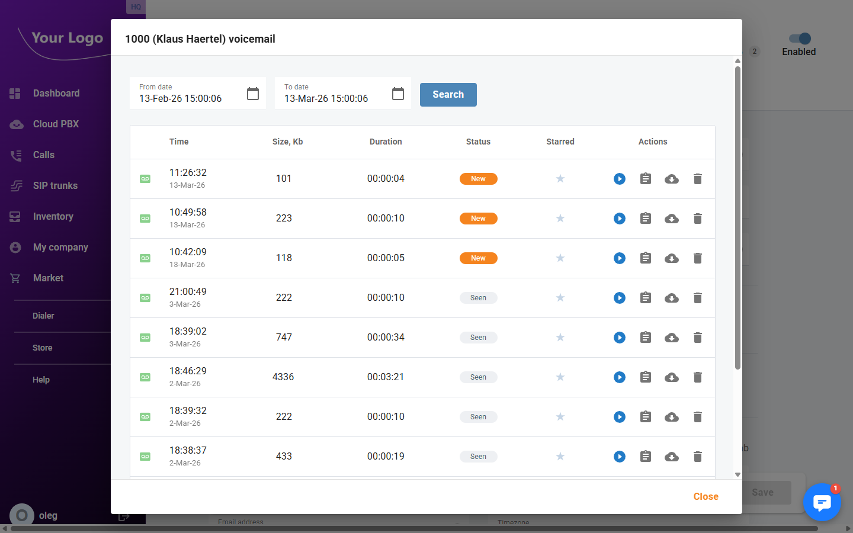Screen dimensions: 853x533
Task: Star the 18:39:02 voicemail from 3-Mar
Action: click(560, 337)
